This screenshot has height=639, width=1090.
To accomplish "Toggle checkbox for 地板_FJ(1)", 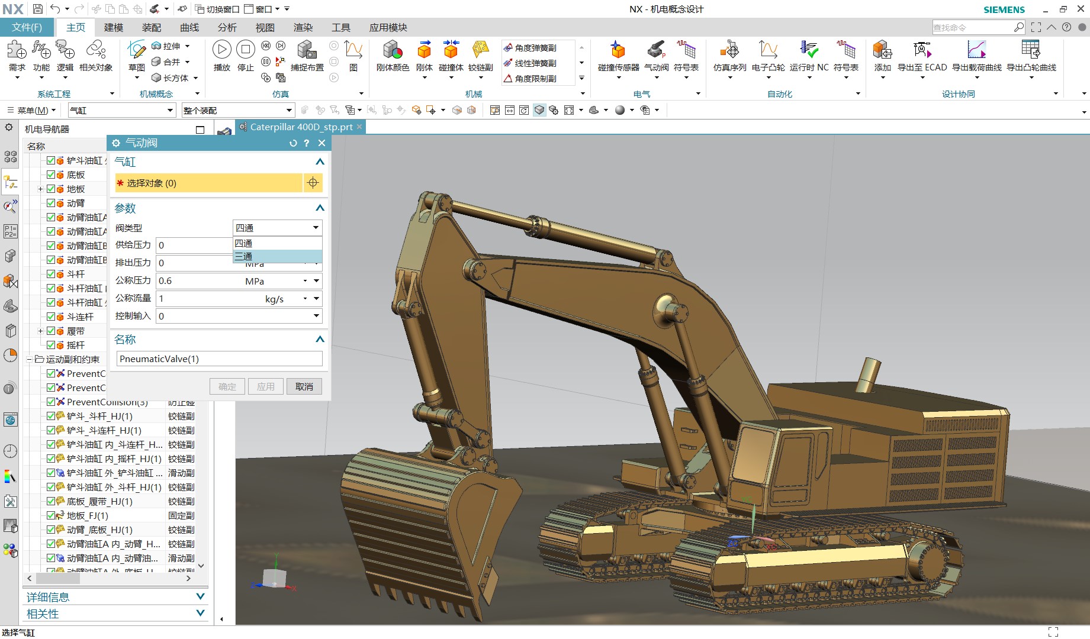I will click(51, 515).
